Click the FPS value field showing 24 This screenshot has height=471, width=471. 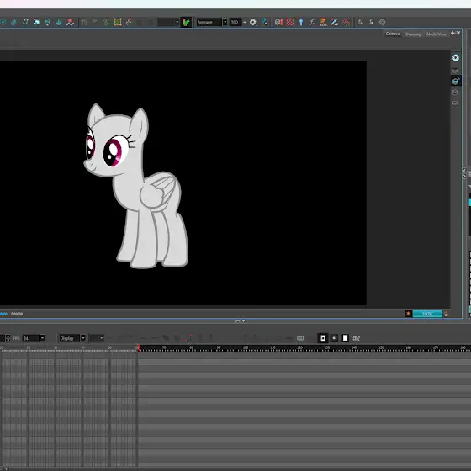[30, 338]
